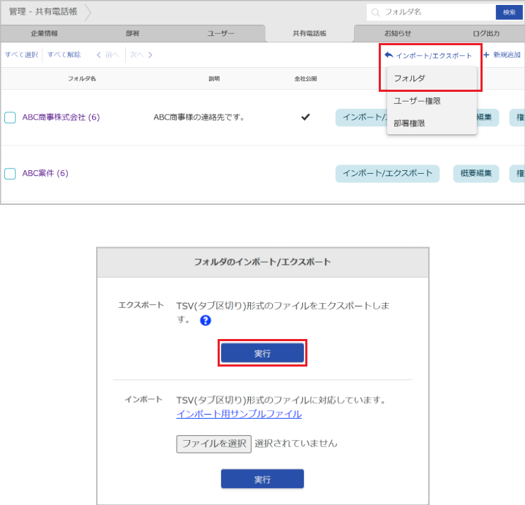
Task: Click the checkmark in the 全社公開 column
Action: pos(305,117)
